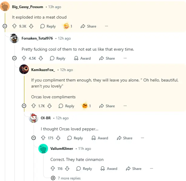186x181 pixels.
Task: Open ValiumKilmer's user profile link
Action: pyautogui.click(x=62, y=149)
